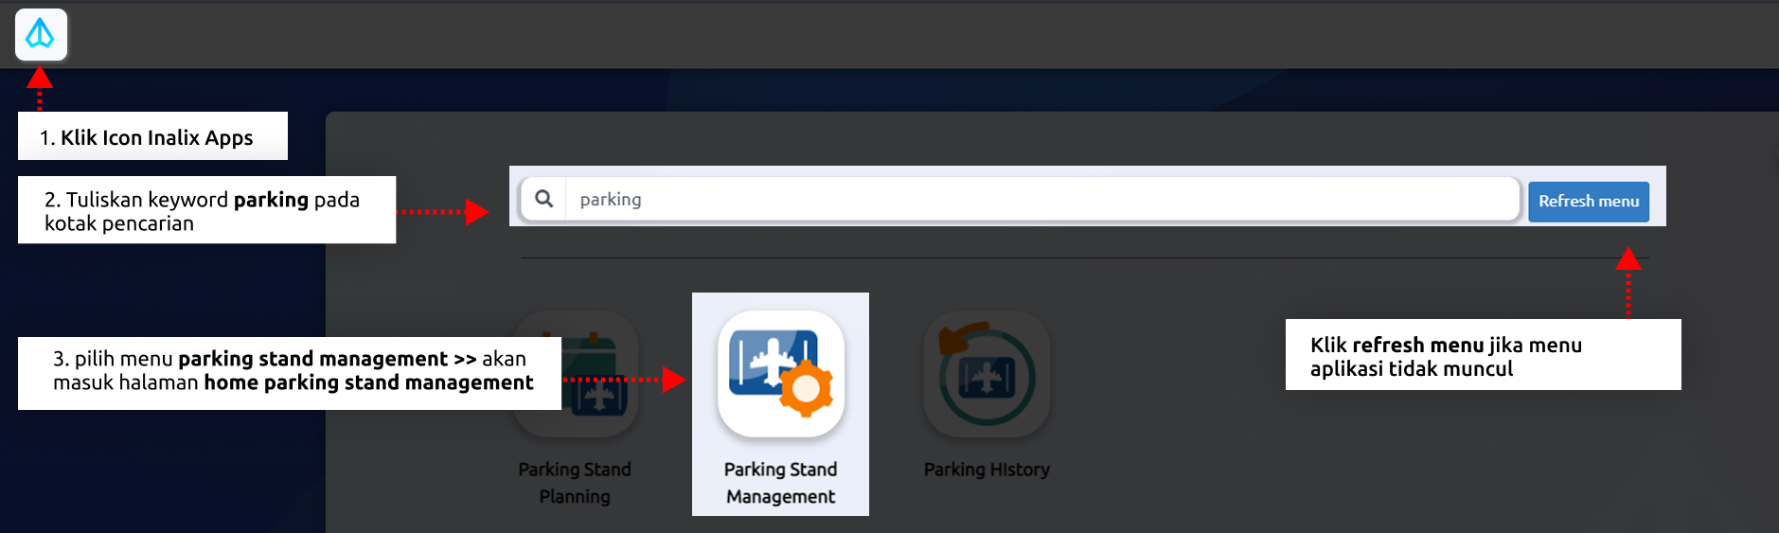
Task: Click the "1. Klik Icon Inalix Apps" note
Action: click(x=152, y=136)
